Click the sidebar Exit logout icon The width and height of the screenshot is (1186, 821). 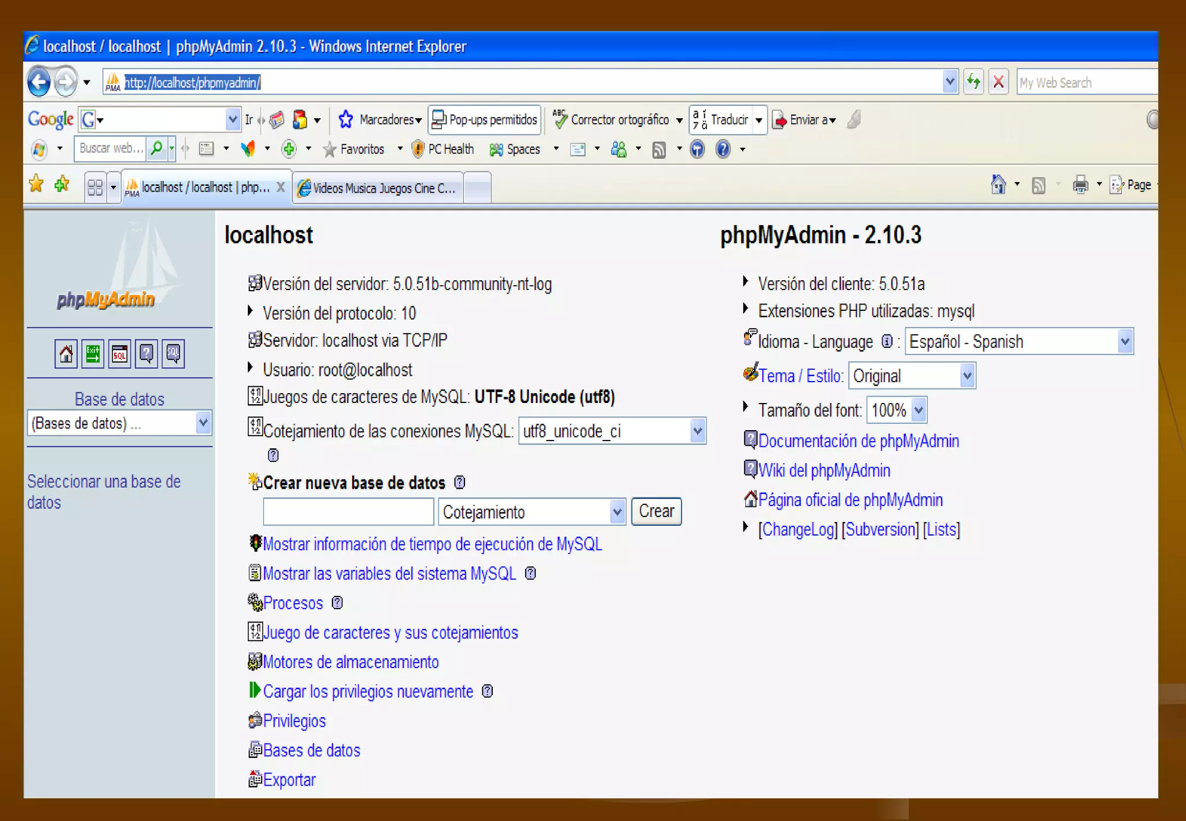(x=93, y=354)
